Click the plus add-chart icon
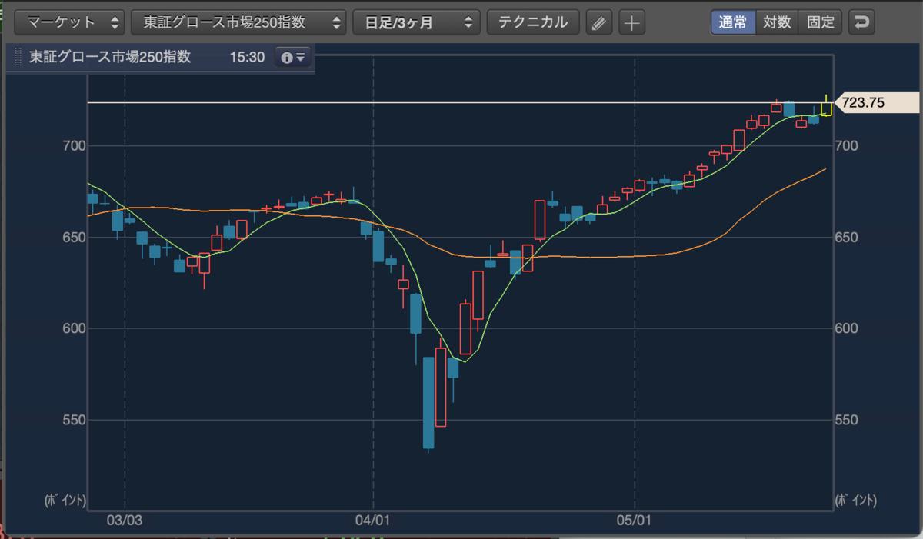Viewport: 923px width, 539px height. pos(631,22)
